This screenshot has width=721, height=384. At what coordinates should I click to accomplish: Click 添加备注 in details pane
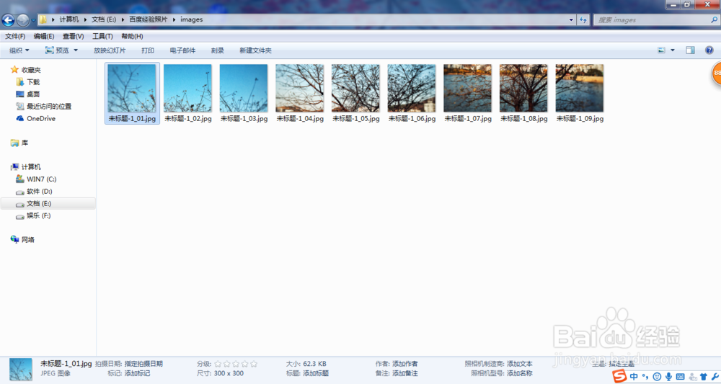(404, 373)
